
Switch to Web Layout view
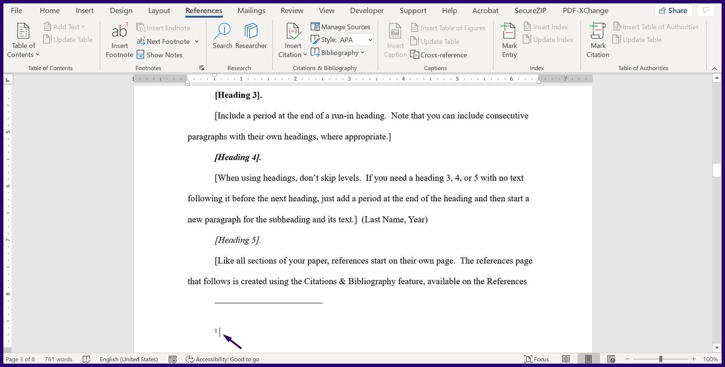pos(611,359)
